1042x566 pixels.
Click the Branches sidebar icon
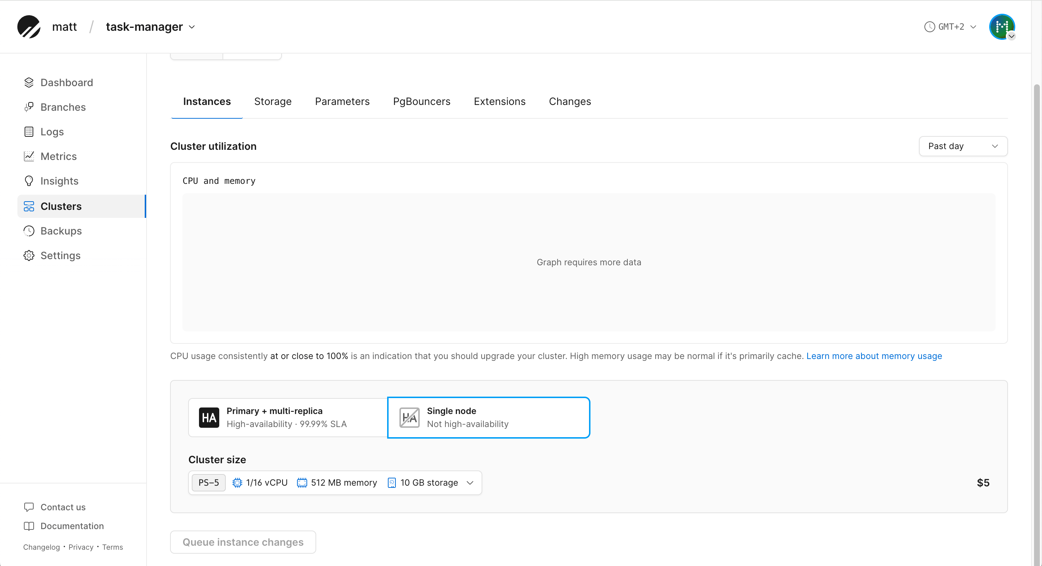coord(29,107)
